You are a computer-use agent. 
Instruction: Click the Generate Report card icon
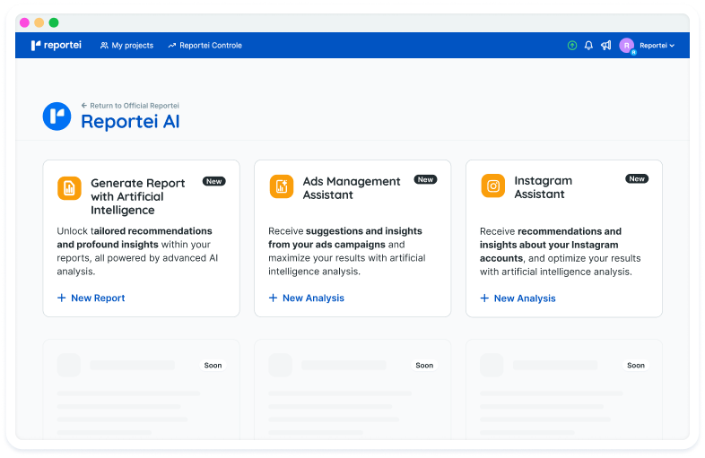point(69,188)
